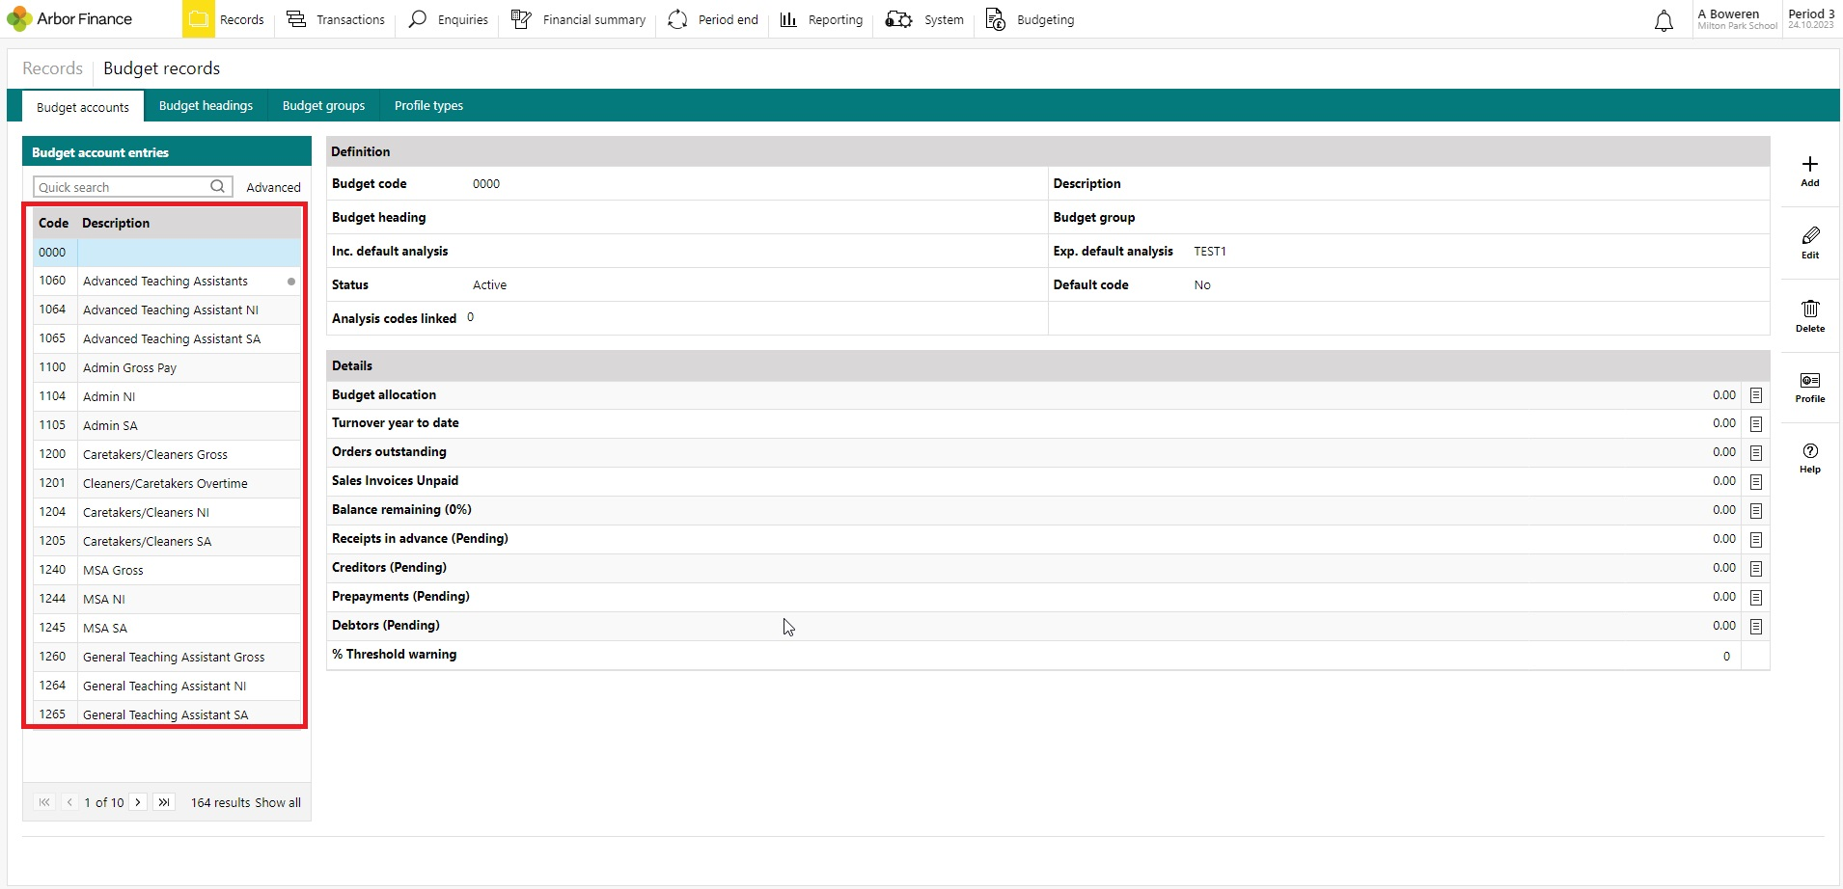The width and height of the screenshot is (1843, 889).
Task: Open Budget allocation details icon
Action: (x=1756, y=395)
